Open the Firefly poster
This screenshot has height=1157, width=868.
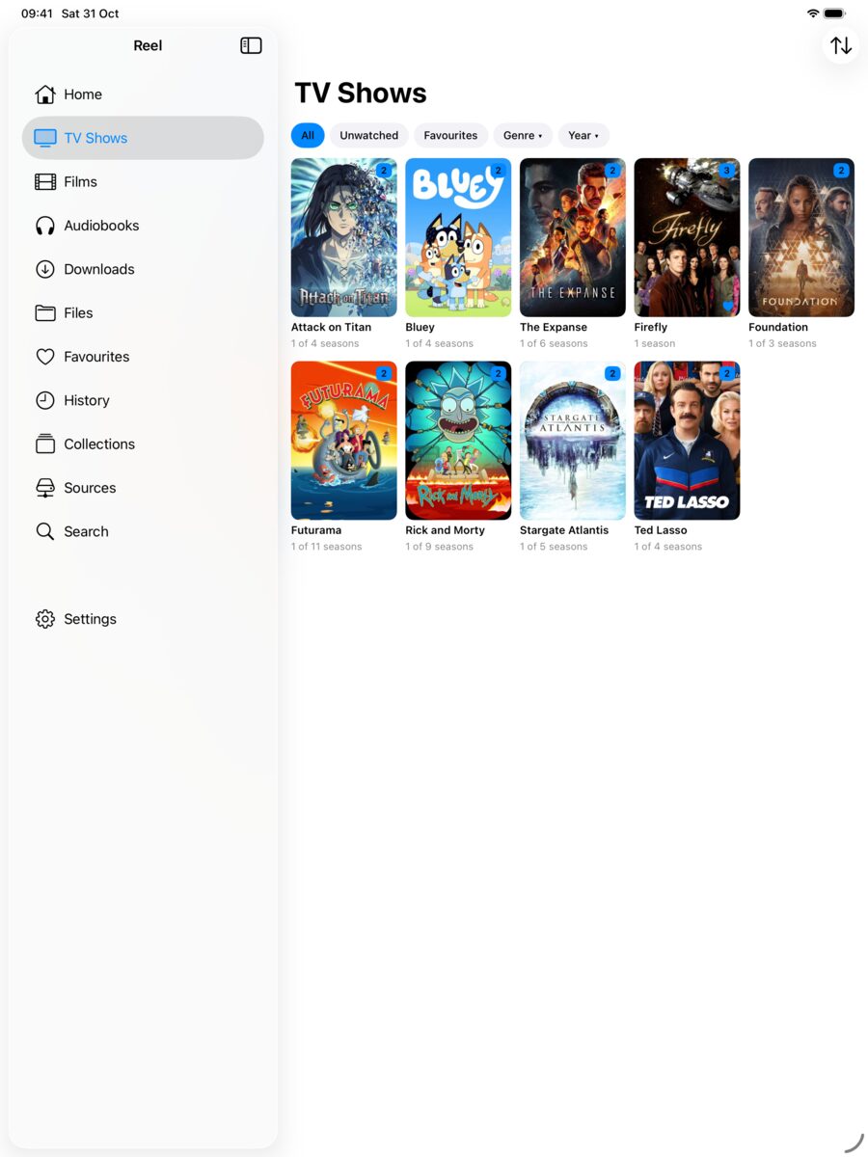pyautogui.click(x=687, y=237)
